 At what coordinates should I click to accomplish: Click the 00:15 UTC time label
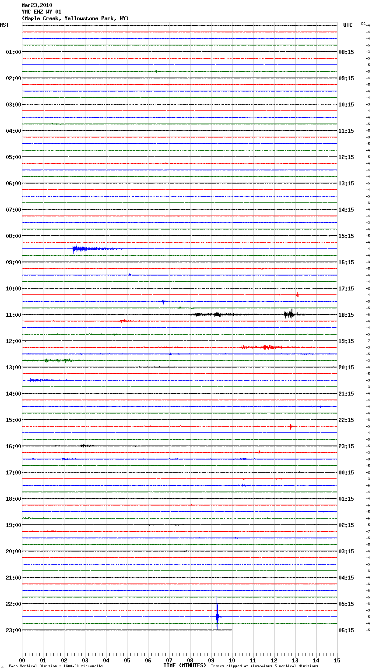346,473
